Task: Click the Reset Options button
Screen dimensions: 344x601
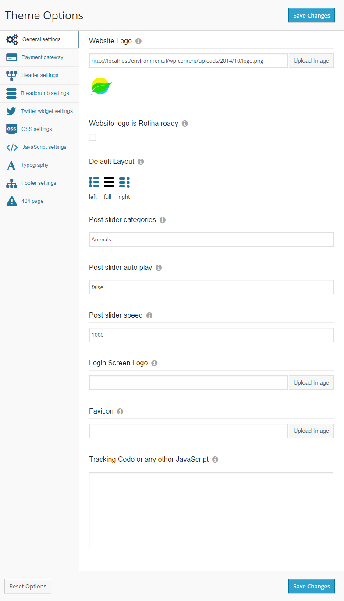Action: click(x=28, y=586)
